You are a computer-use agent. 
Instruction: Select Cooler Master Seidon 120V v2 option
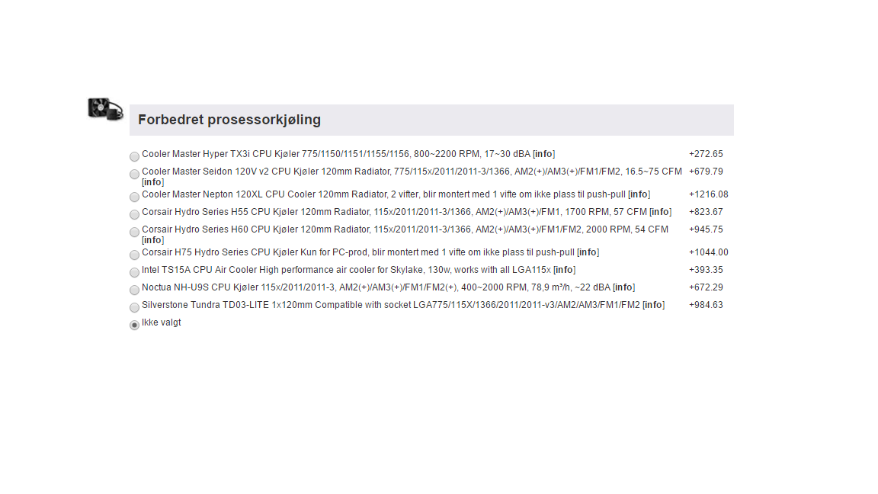134,174
